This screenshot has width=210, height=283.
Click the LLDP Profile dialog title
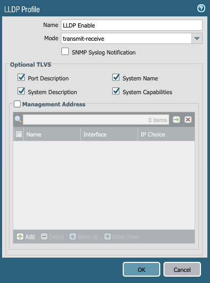[22, 10]
